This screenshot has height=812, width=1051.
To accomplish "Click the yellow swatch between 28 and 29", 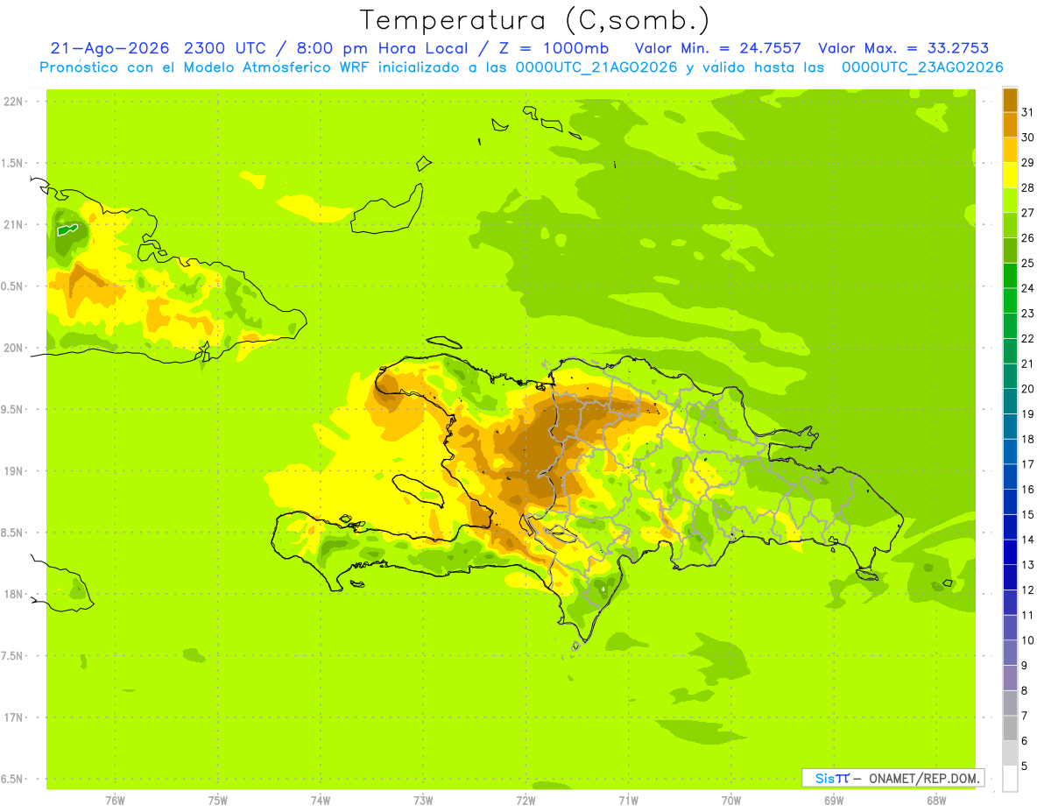I will coord(1010,175).
